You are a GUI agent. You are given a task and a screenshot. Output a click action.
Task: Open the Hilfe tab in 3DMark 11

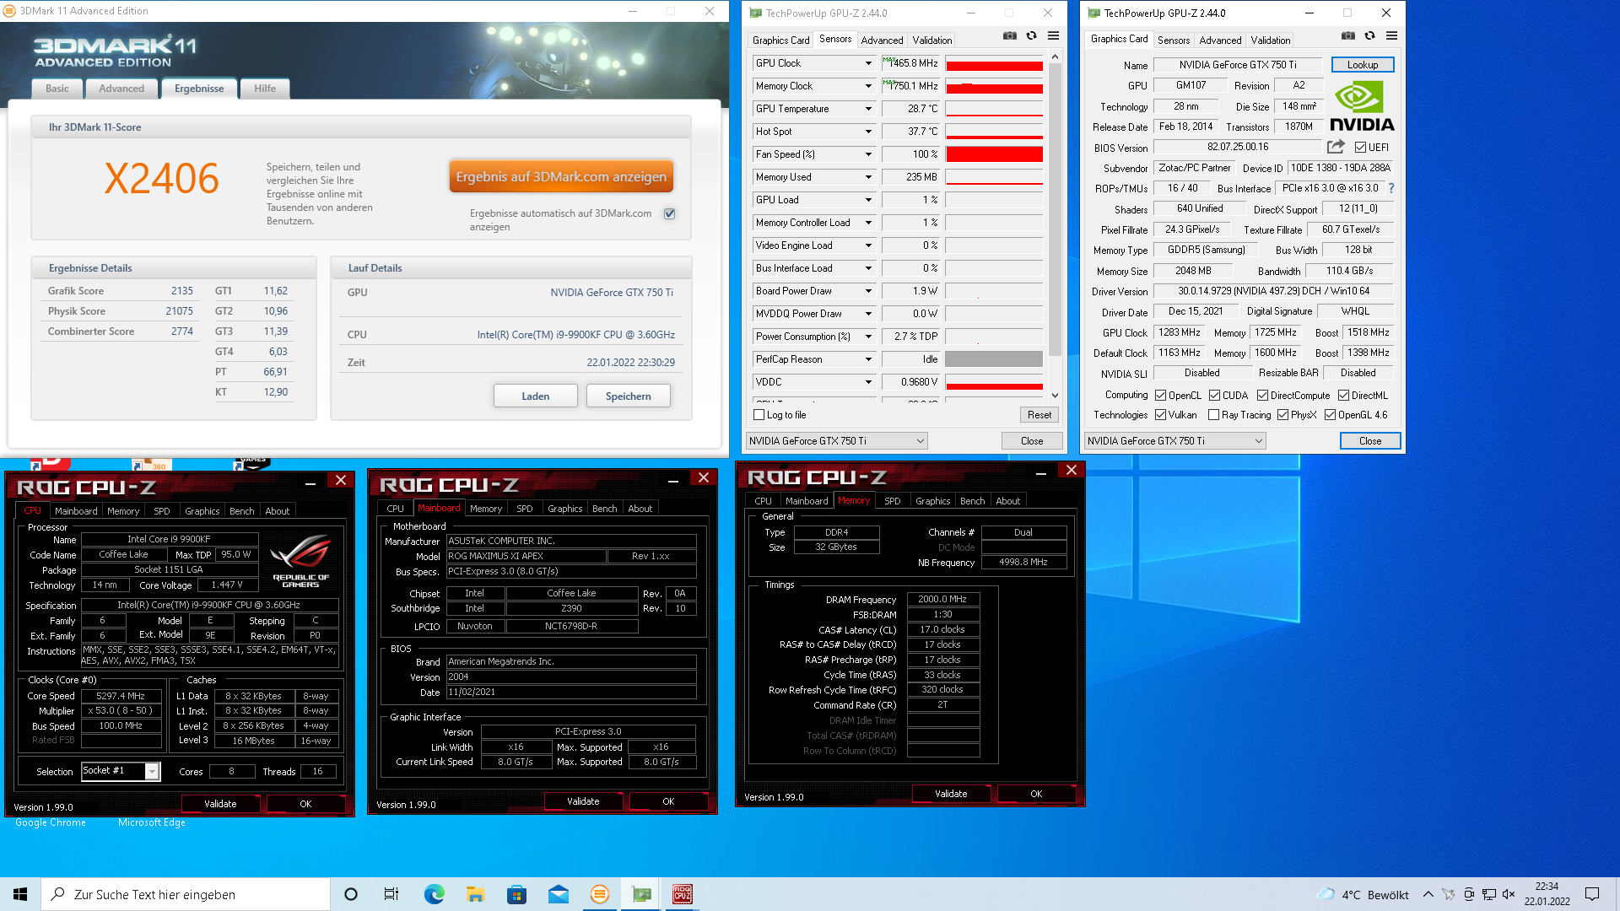(265, 89)
